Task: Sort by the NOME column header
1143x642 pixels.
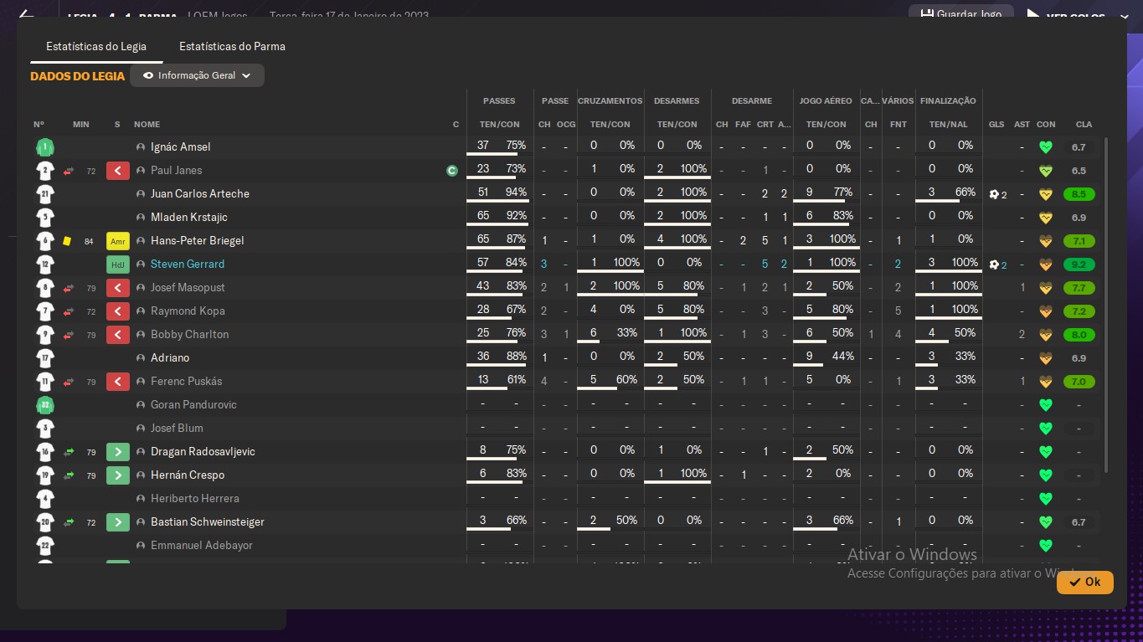Action: coord(147,125)
